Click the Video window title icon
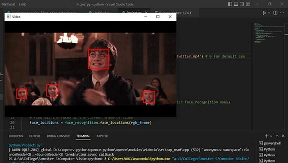This screenshot has height=163, width=288. pos(9,17)
